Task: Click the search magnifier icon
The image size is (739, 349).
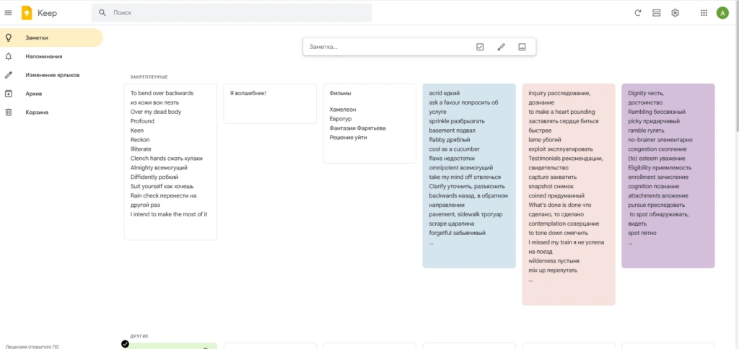Action: click(x=102, y=13)
